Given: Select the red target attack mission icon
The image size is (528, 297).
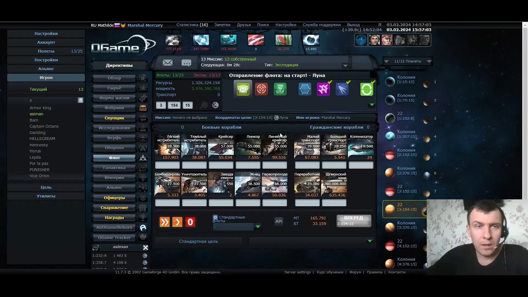Looking at the screenshot, I should tap(262, 89).
